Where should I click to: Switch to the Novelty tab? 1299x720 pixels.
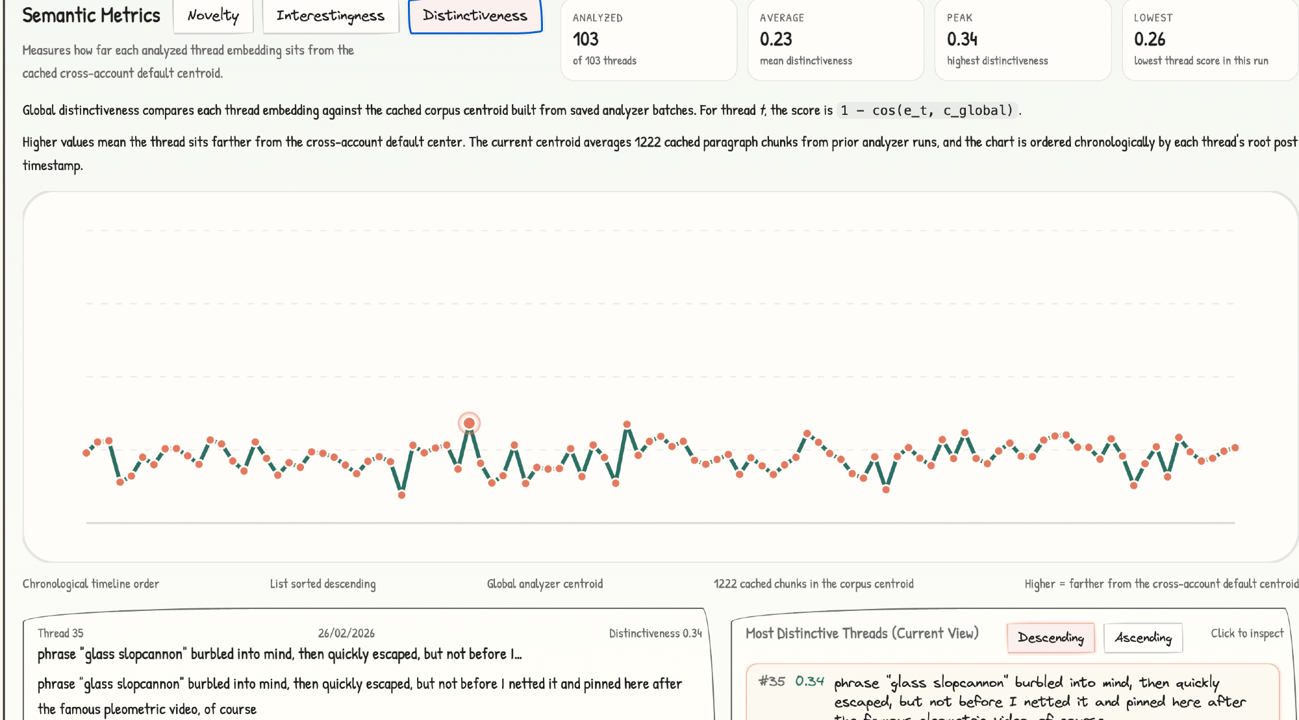tap(213, 16)
